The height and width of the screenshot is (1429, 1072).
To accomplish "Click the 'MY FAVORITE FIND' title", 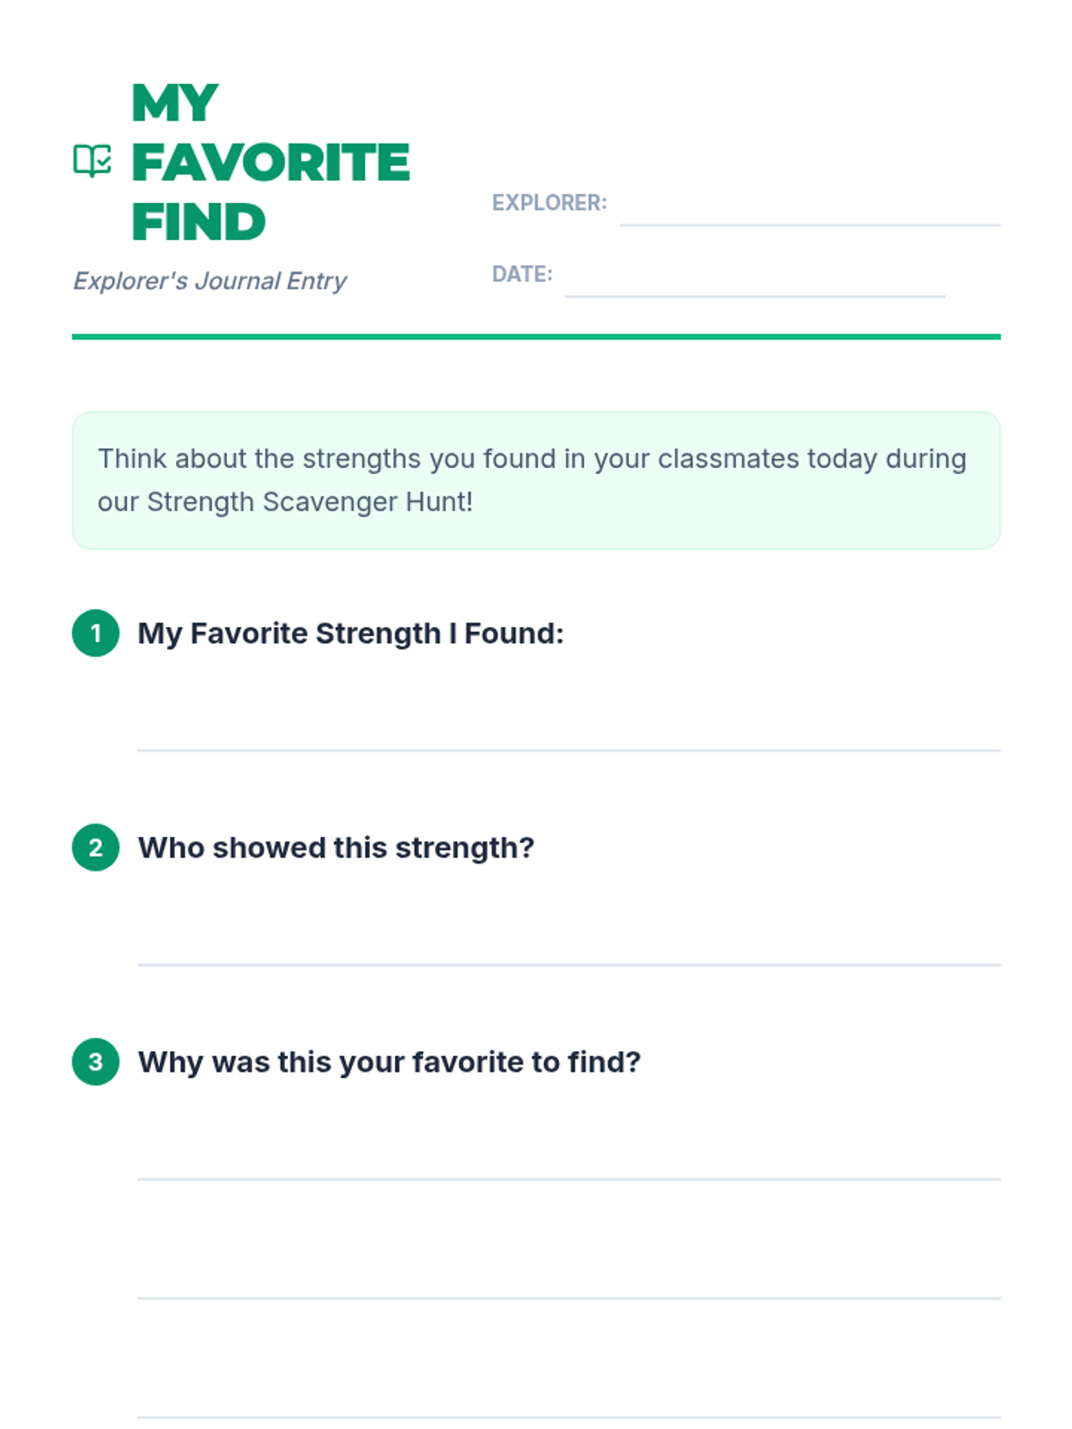I will point(270,162).
